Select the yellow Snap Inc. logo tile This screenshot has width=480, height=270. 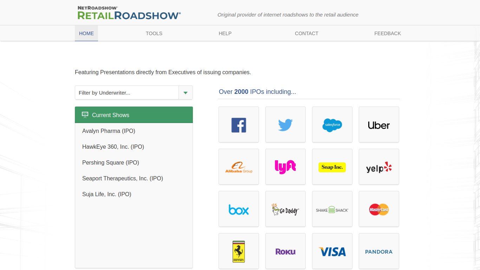pos(332,167)
